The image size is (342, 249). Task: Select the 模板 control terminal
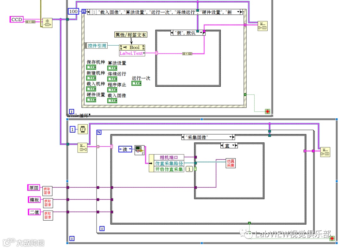click(34, 200)
